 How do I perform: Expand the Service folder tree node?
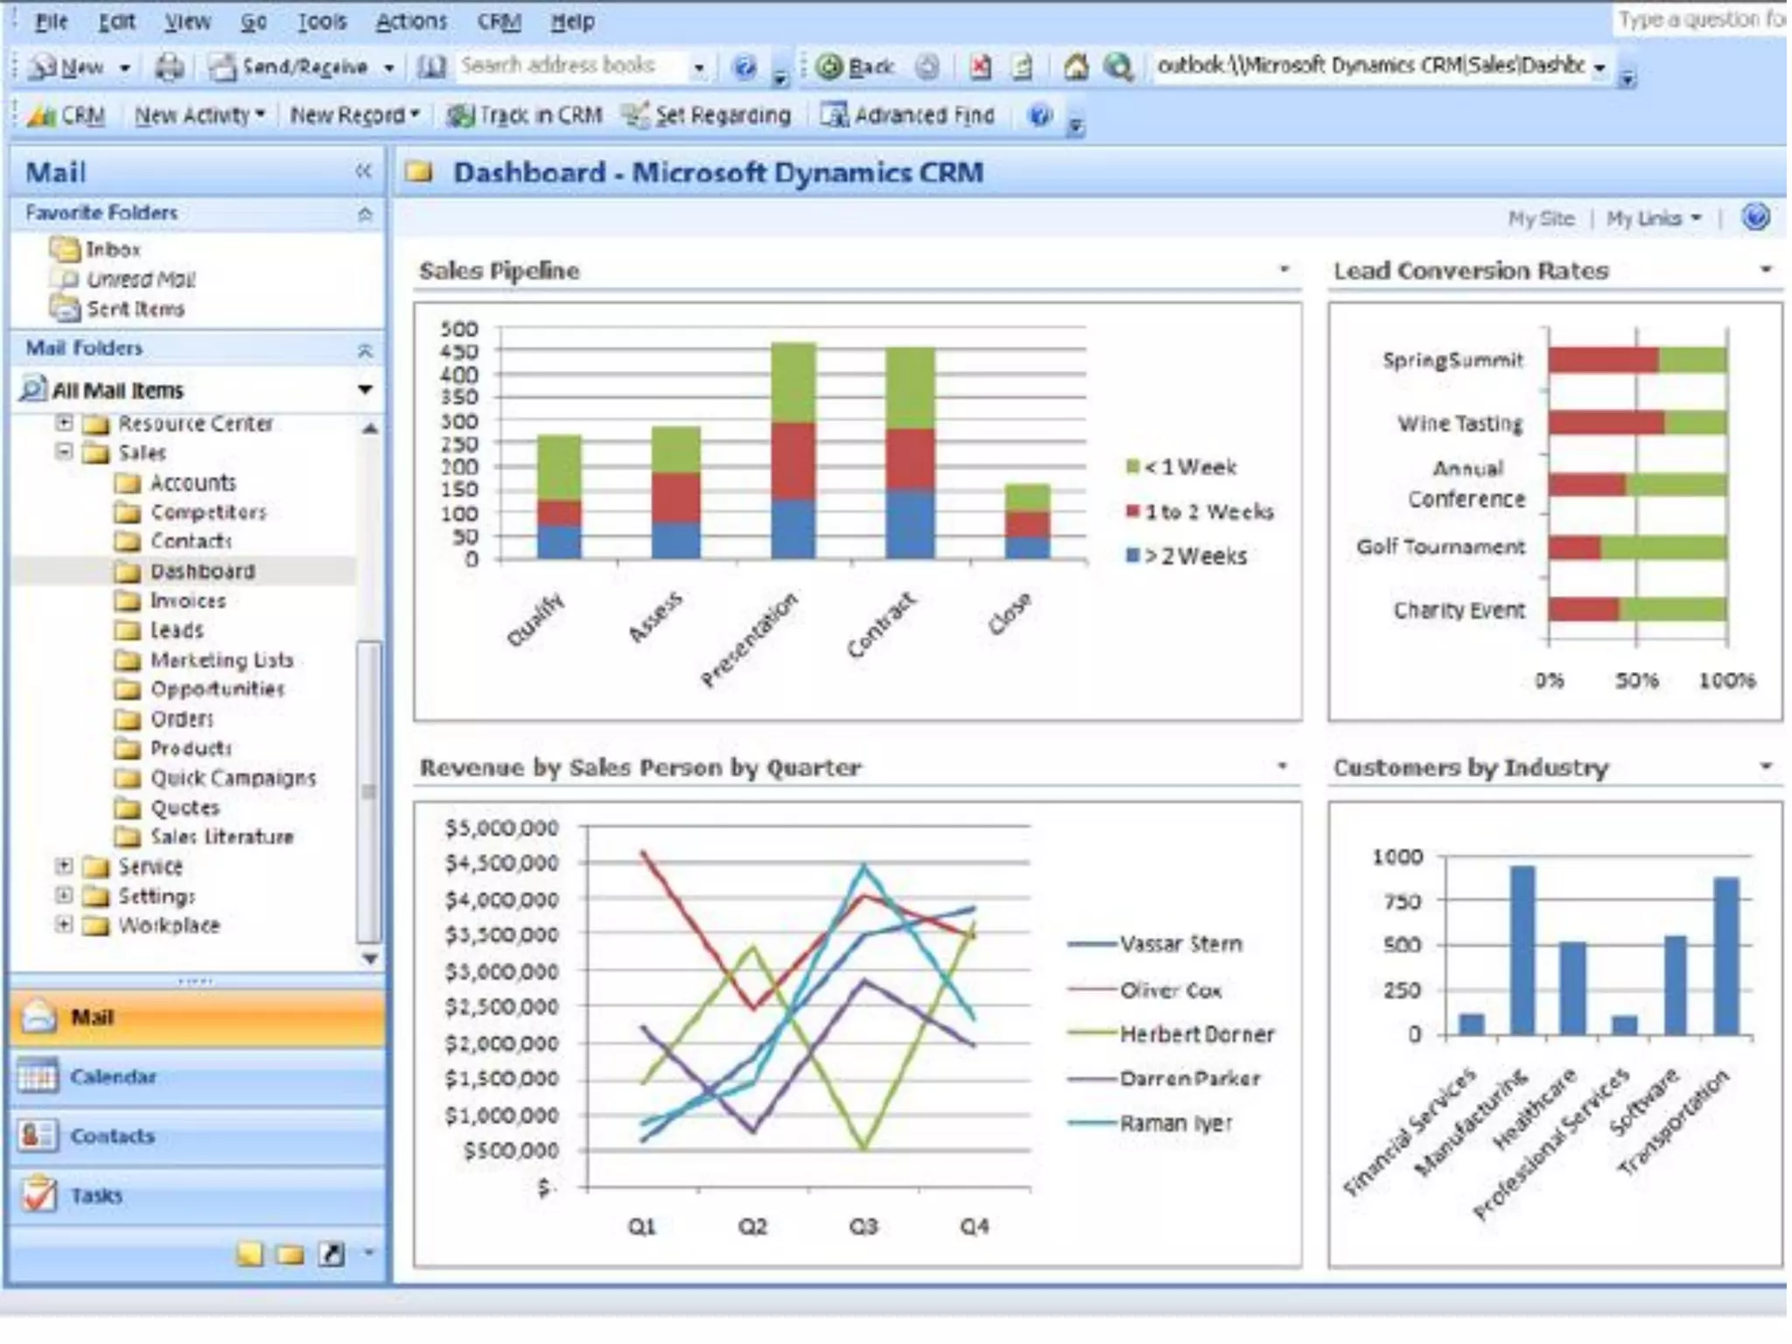[64, 866]
